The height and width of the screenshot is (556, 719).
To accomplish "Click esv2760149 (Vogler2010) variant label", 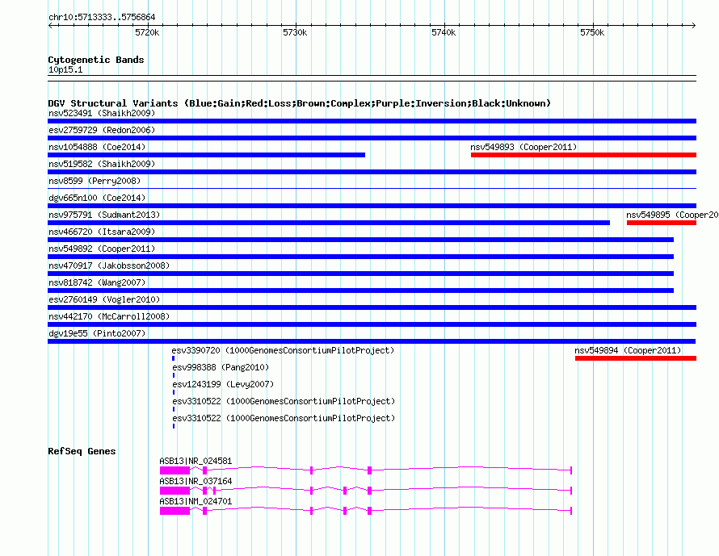I will (x=104, y=299).
